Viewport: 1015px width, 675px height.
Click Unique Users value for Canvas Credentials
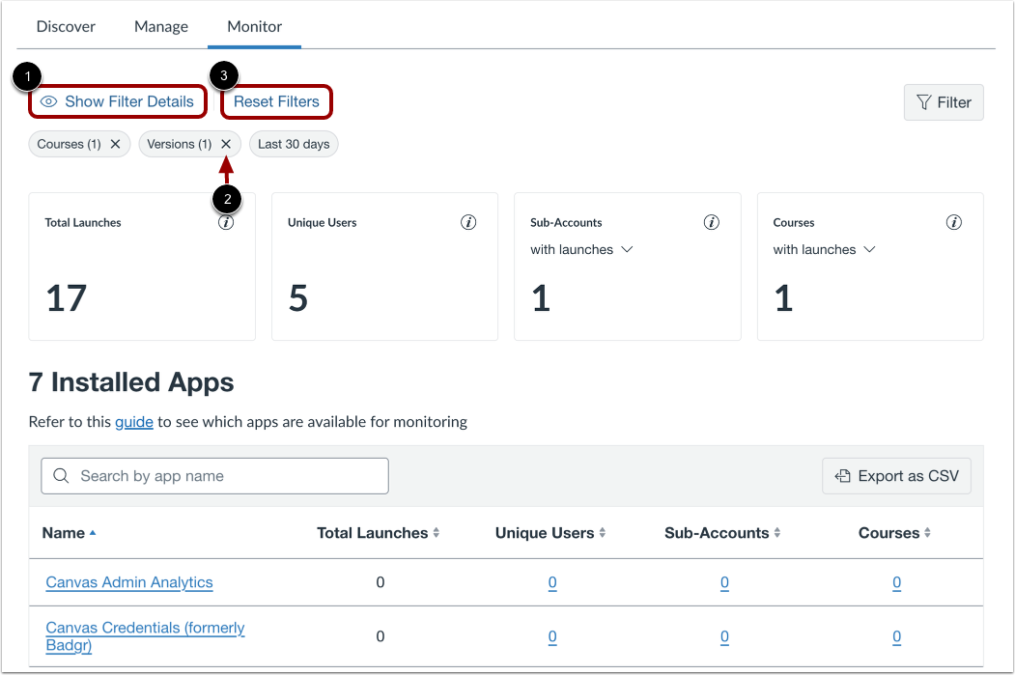[552, 636]
